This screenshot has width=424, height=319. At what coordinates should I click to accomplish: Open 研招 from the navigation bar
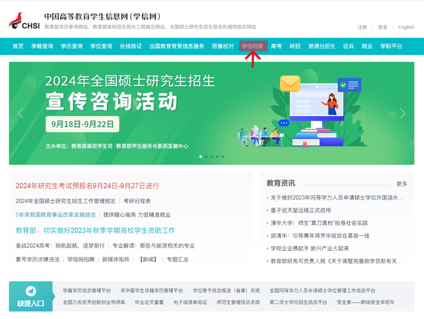click(295, 46)
